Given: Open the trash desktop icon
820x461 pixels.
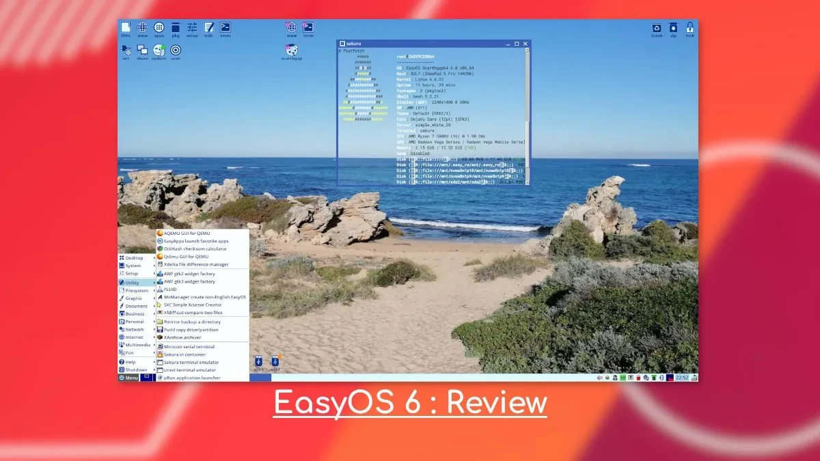Looking at the screenshot, I should [657, 29].
